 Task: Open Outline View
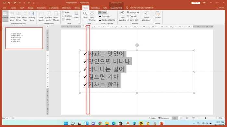pos(12,16)
